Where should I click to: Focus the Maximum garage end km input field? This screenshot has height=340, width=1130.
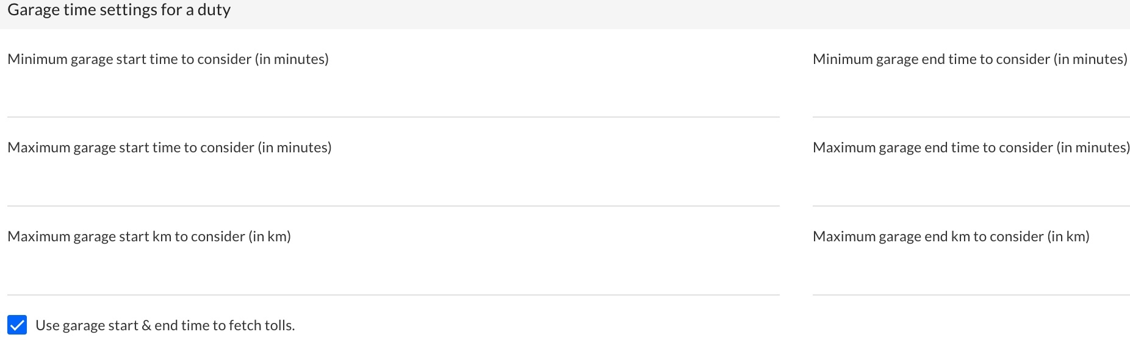(971, 273)
